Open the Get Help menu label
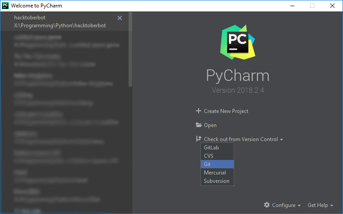343x214 pixels. (x=317, y=205)
